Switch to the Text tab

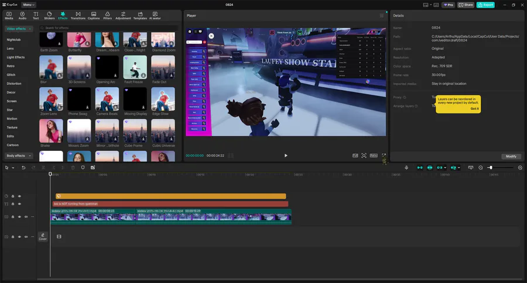36,15
